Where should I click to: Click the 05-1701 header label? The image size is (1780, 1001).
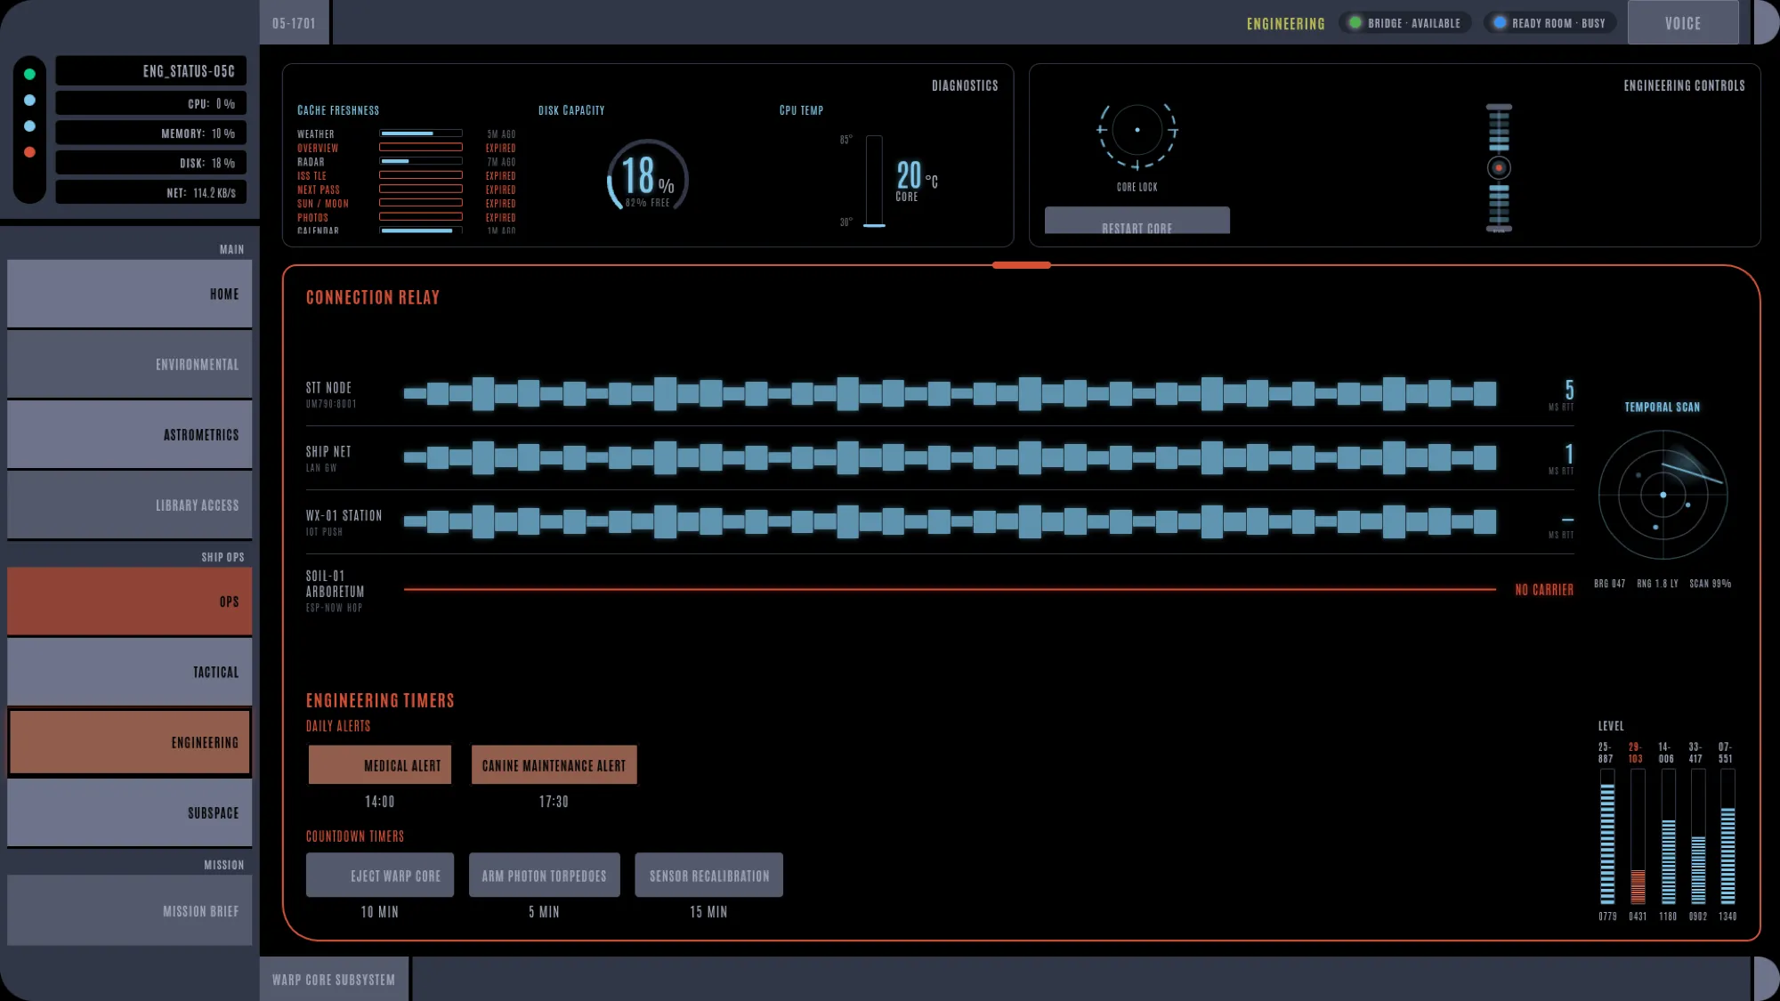(294, 23)
